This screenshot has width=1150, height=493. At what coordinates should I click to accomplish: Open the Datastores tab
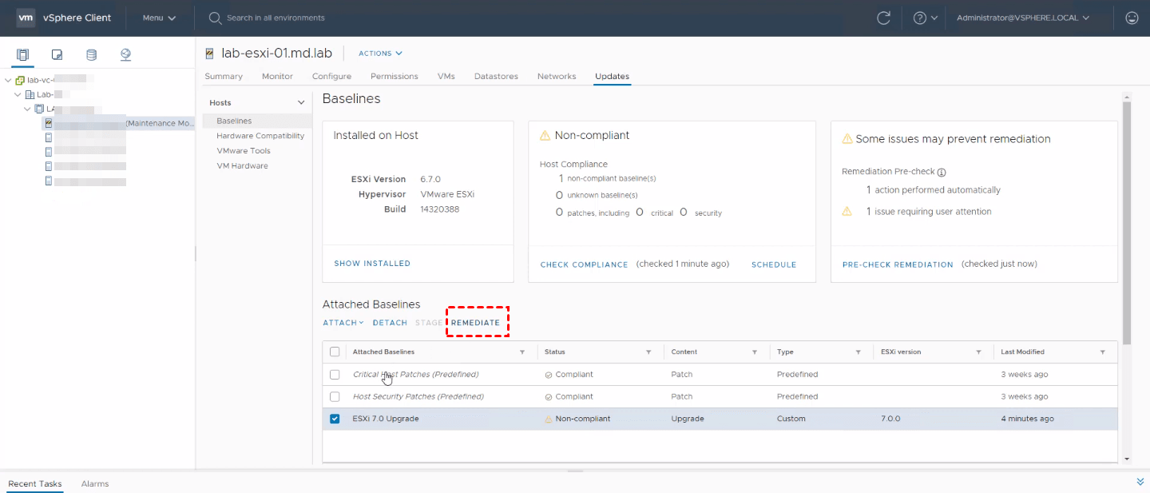tap(496, 77)
